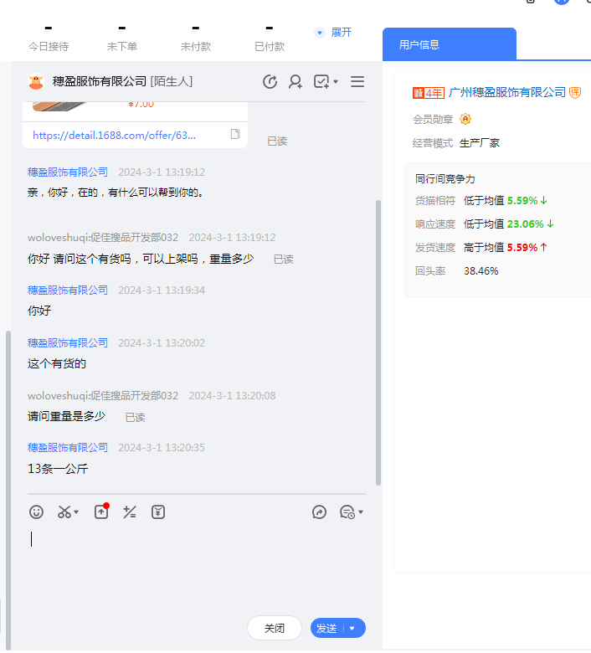
Task: Open the hamburger menu in the chat header
Action: click(357, 81)
